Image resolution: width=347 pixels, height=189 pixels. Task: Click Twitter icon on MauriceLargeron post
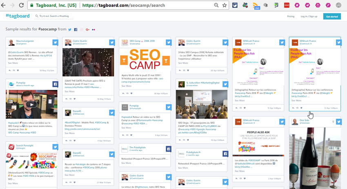point(56,42)
